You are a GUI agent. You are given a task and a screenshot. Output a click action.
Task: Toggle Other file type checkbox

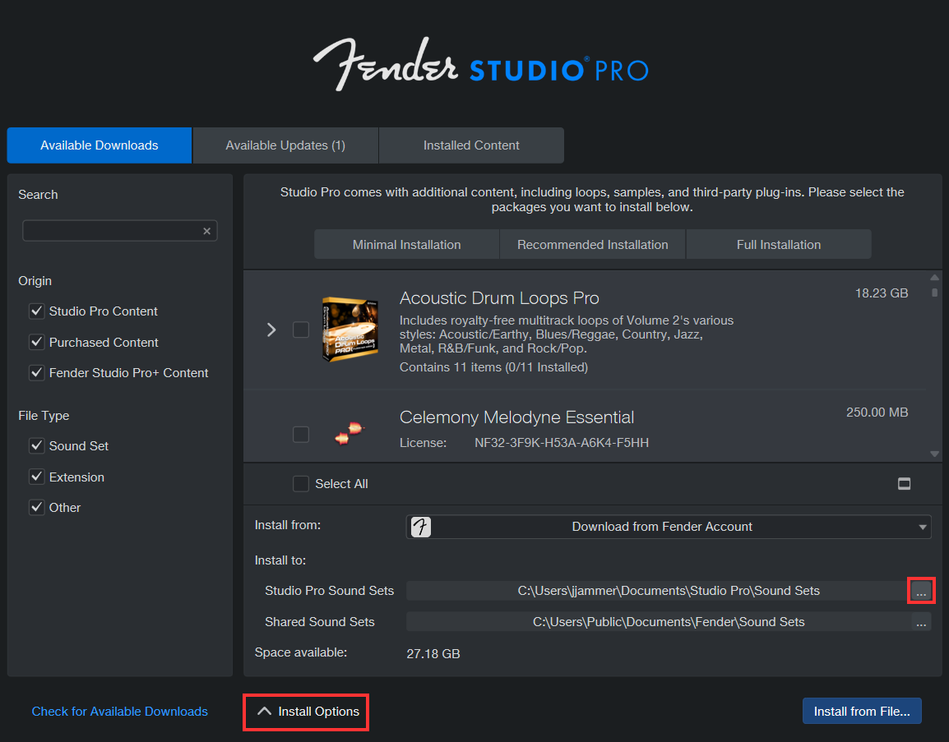click(x=37, y=507)
